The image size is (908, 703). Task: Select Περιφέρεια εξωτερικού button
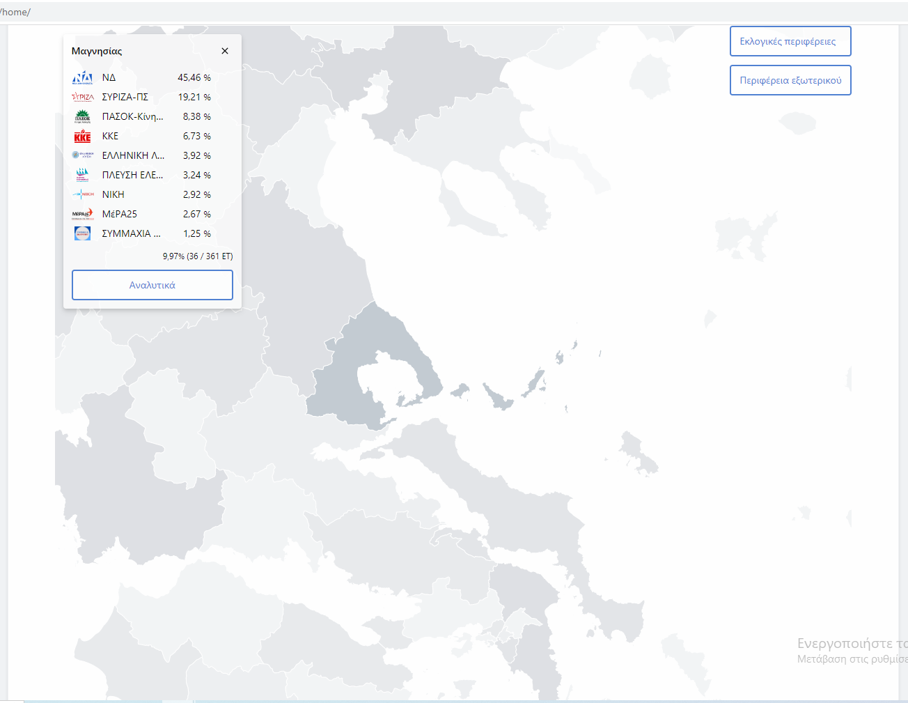coord(790,80)
